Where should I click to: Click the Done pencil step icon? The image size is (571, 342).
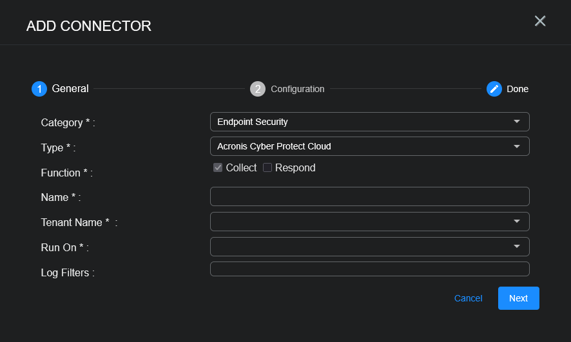click(494, 89)
